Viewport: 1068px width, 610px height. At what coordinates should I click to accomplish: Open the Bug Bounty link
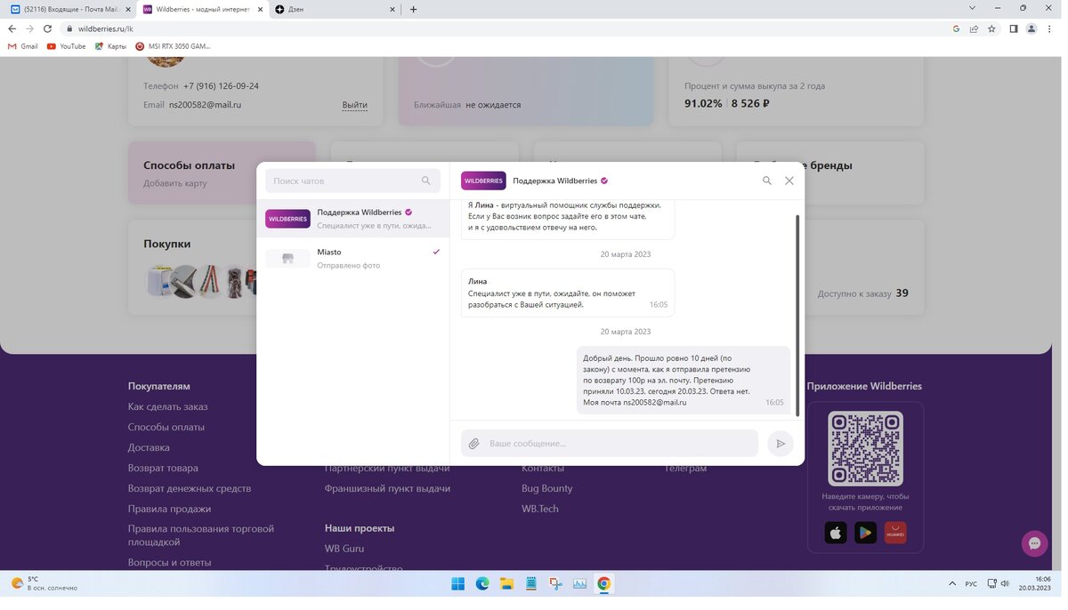(547, 488)
